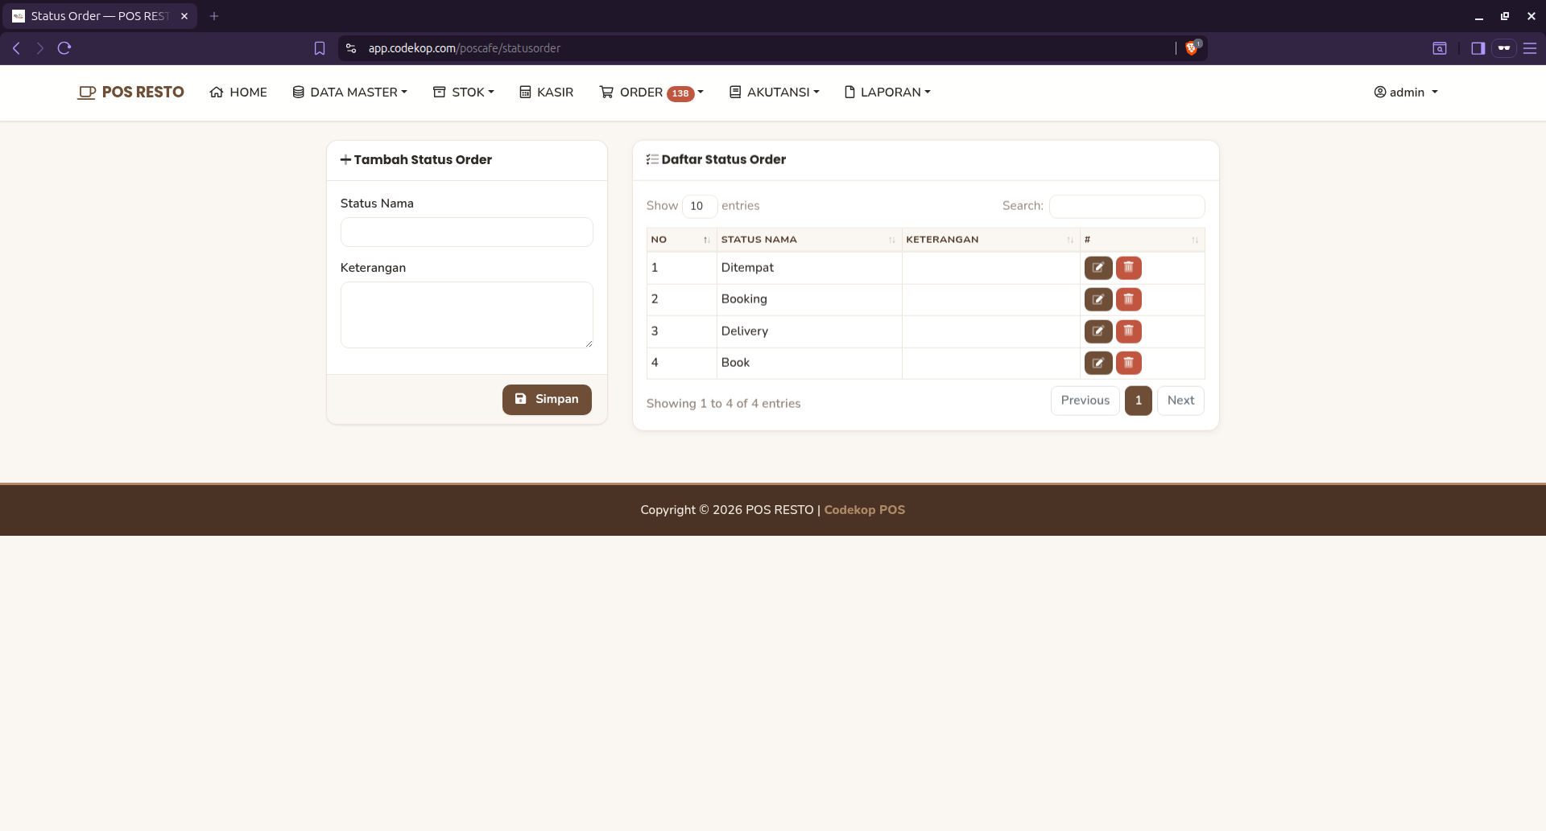1546x831 pixels.
Task: Click the POS RESTO brand logo
Action: pyautogui.click(x=130, y=93)
